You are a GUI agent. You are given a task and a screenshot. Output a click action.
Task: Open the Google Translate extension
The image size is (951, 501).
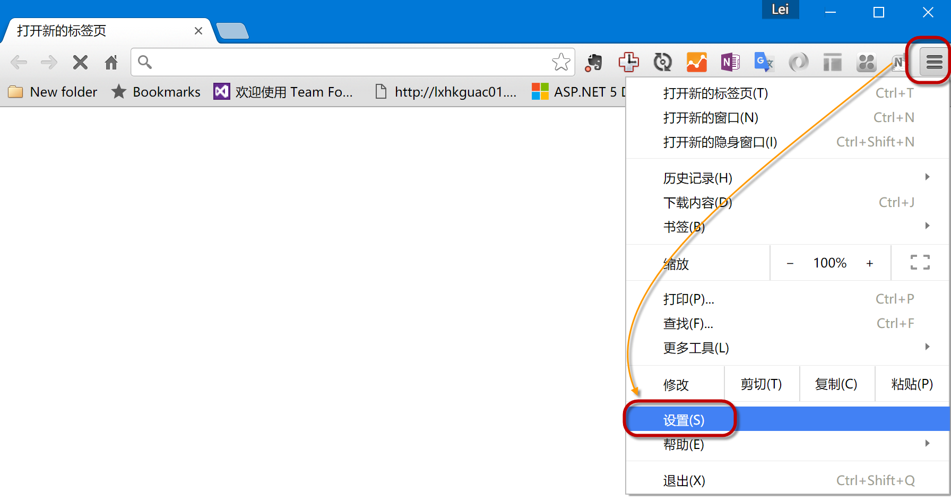click(x=764, y=62)
